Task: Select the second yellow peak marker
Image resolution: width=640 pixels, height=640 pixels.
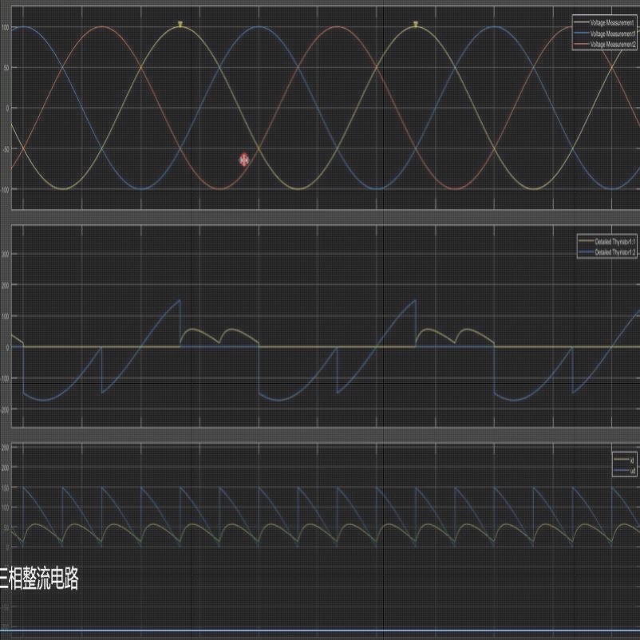Action: [x=416, y=25]
